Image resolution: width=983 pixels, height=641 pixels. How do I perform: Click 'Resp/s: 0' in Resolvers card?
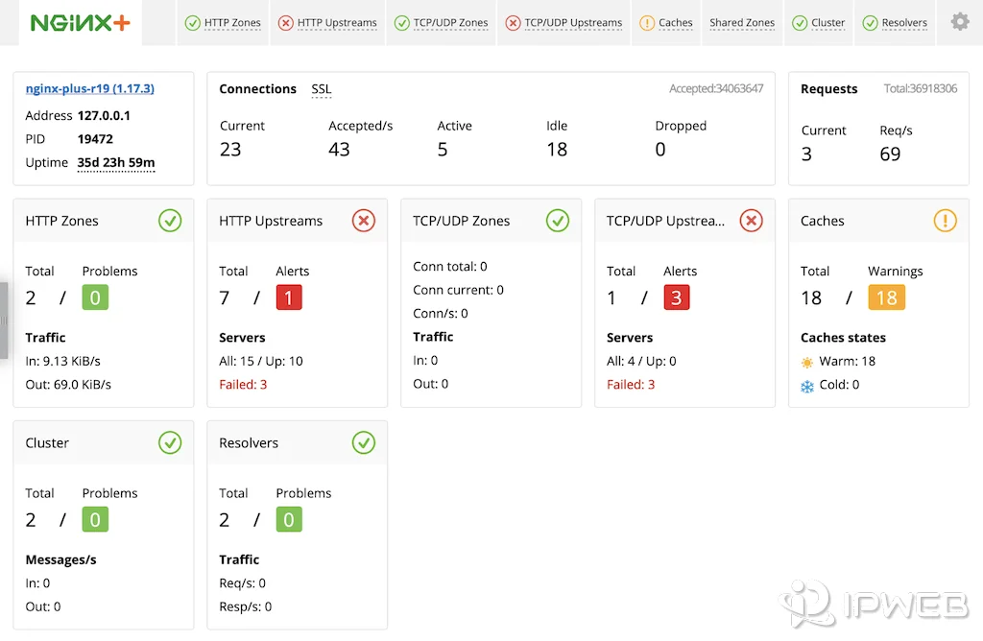click(245, 606)
